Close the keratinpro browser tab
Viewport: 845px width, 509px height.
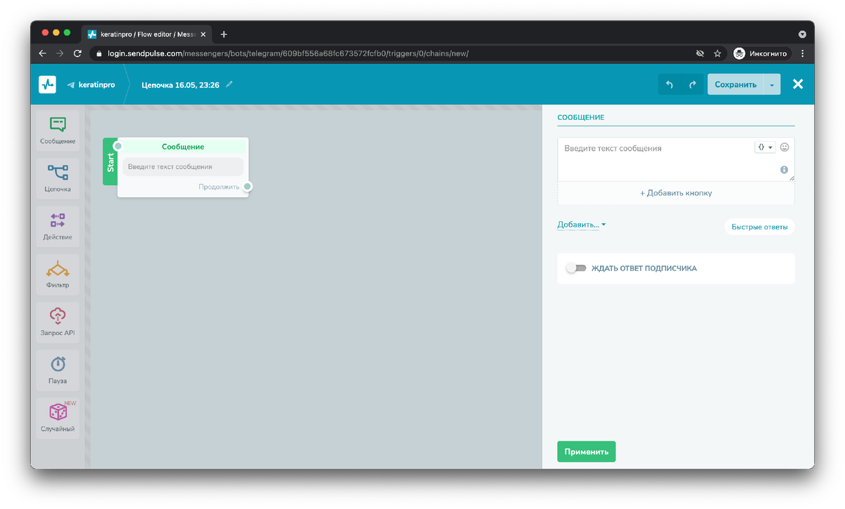coord(204,34)
